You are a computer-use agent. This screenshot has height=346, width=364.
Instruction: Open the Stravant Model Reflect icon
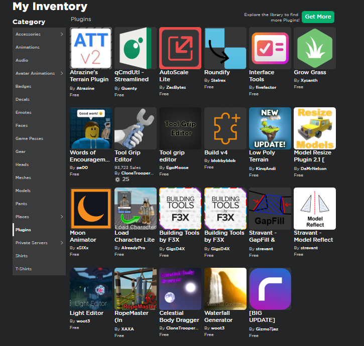(x=315, y=209)
